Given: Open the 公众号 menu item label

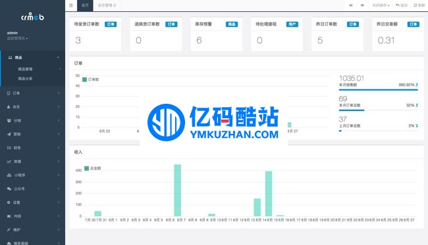Looking at the screenshot, I should (19, 189).
